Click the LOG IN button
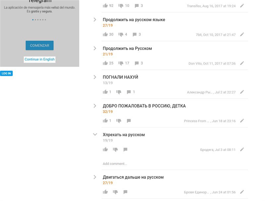 click(6, 74)
